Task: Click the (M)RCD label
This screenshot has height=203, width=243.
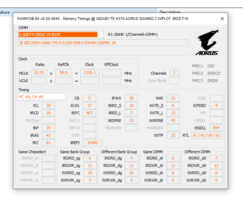Action: coord(214,73)
